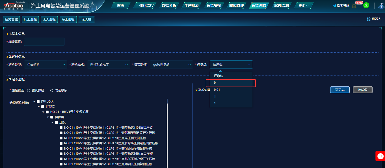Screen dimensions: 385x168
Task: Click the 模板名称 input field
Action: 44,42
